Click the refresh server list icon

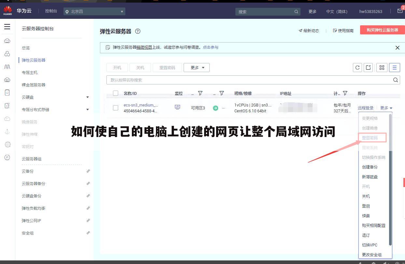[357, 68]
